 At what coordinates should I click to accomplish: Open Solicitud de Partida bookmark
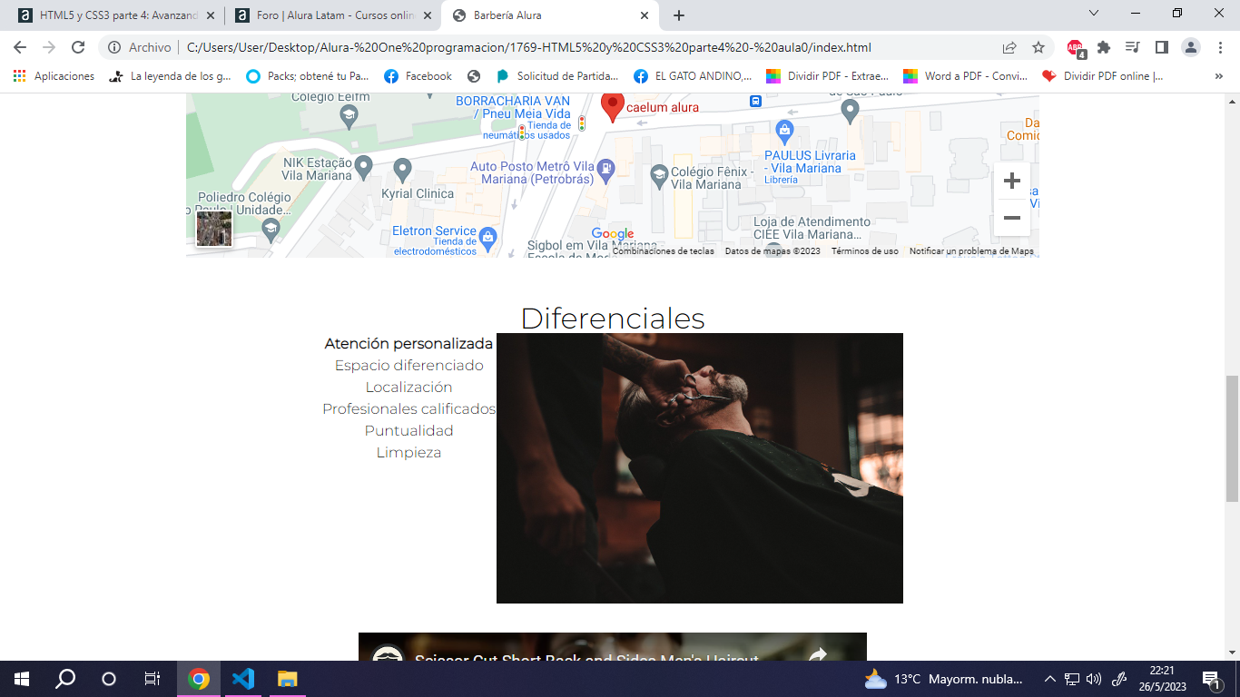tap(557, 76)
